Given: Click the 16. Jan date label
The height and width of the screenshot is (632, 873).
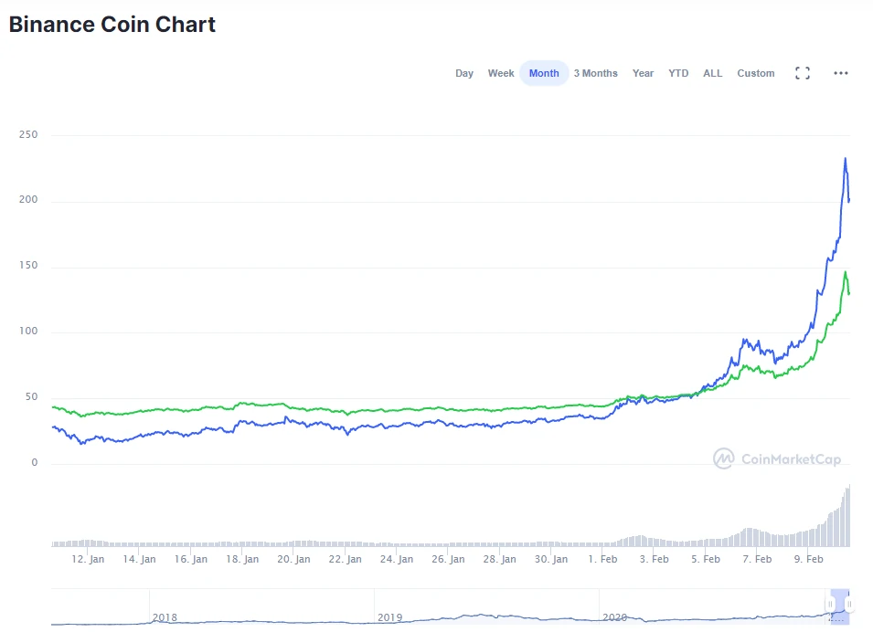Looking at the screenshot, I should (190, 559).
